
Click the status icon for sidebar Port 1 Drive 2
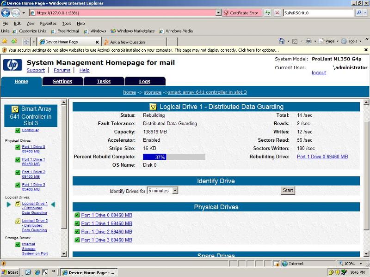(18, 172)
